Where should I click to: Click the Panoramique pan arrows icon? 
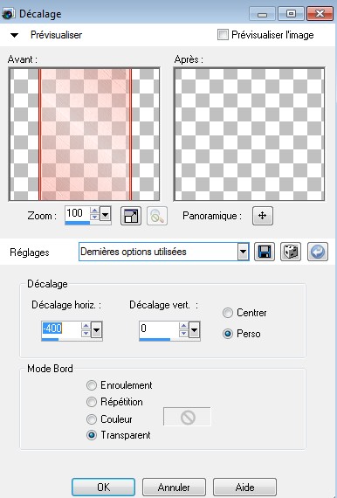(x=263, y=216)
